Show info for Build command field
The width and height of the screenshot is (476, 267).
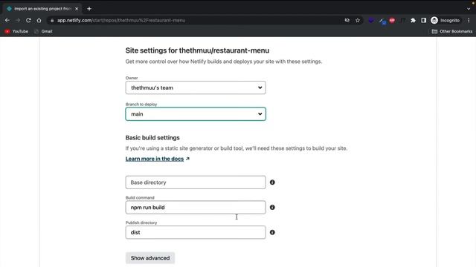272,208
